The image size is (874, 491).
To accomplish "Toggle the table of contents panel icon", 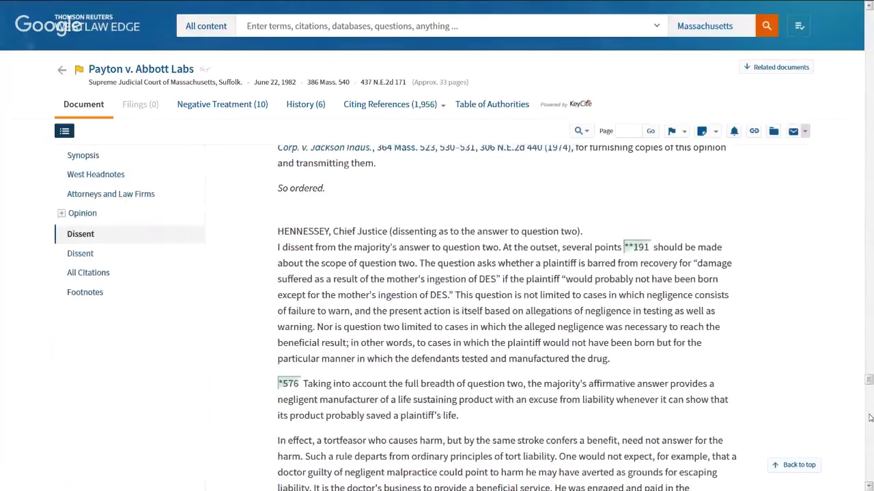I will [x=64, y=131].
